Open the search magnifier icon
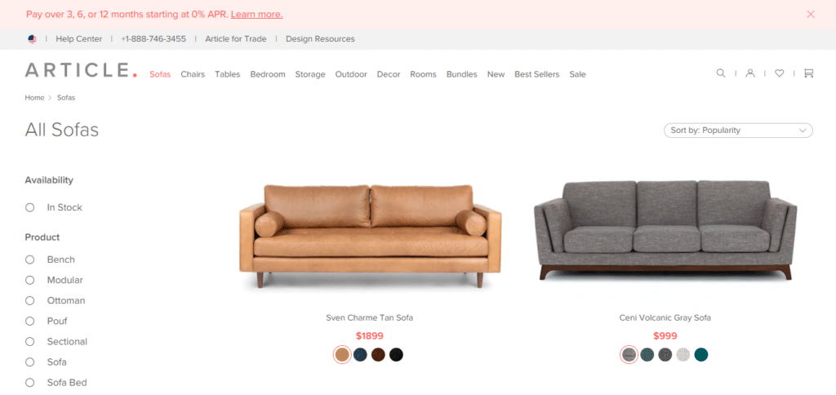This screenshot has height=395, width=836. pyautogui.click(x=720, y=73)
